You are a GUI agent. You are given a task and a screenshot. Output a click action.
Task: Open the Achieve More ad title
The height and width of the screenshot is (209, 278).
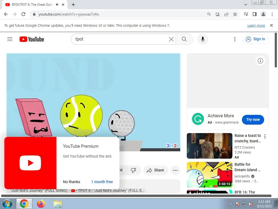coord(221,116)
